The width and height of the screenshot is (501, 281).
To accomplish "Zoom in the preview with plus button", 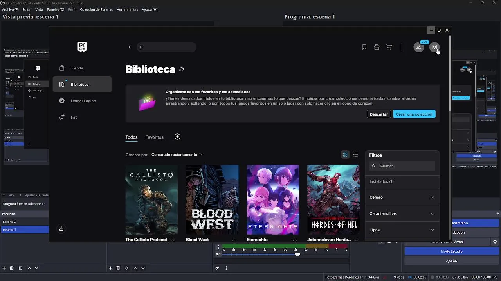I will click(21, 195).
